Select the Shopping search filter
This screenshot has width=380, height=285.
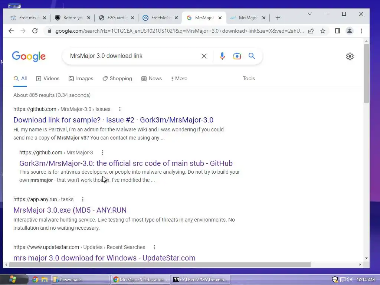click(x=117, y=79)
